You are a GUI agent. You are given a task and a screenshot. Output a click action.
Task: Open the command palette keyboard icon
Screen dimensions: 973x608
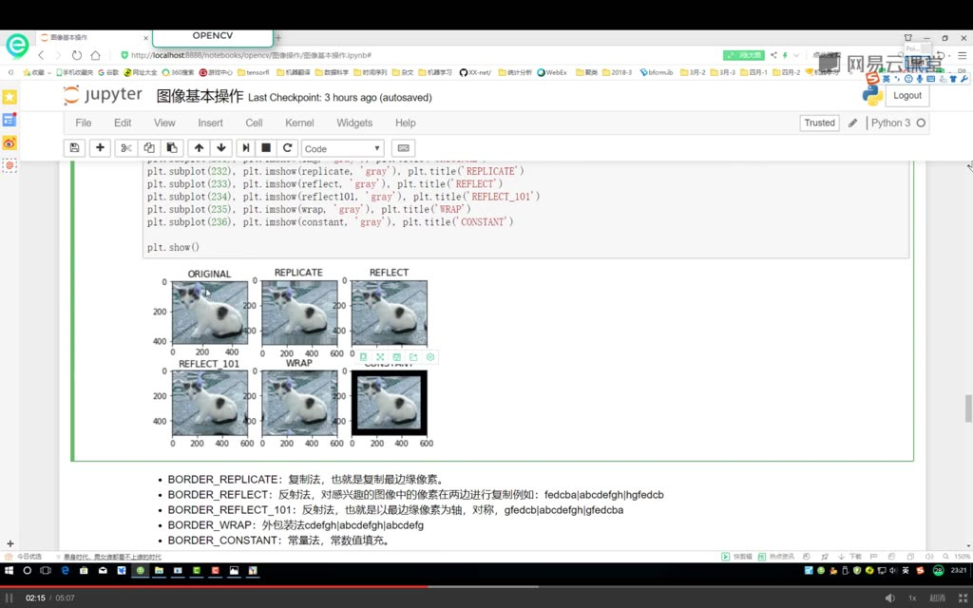coord(403,148)
